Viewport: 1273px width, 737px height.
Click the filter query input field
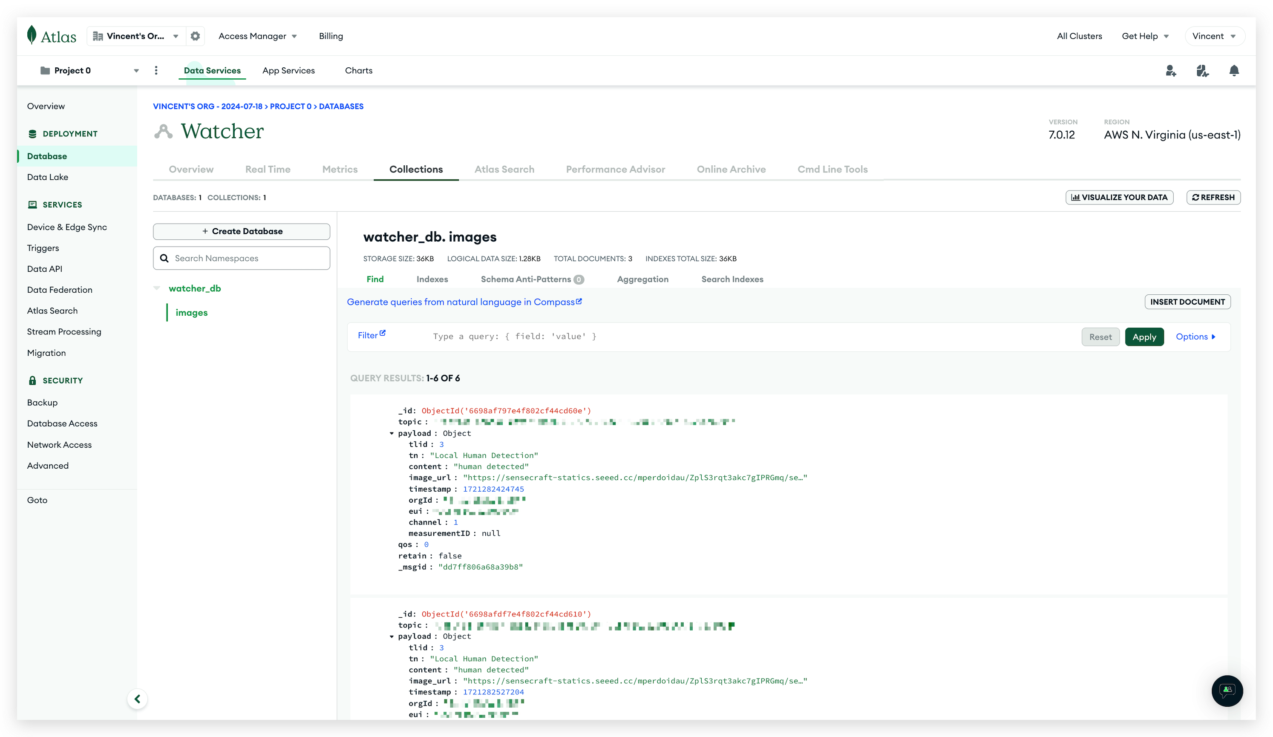[753, 337]
